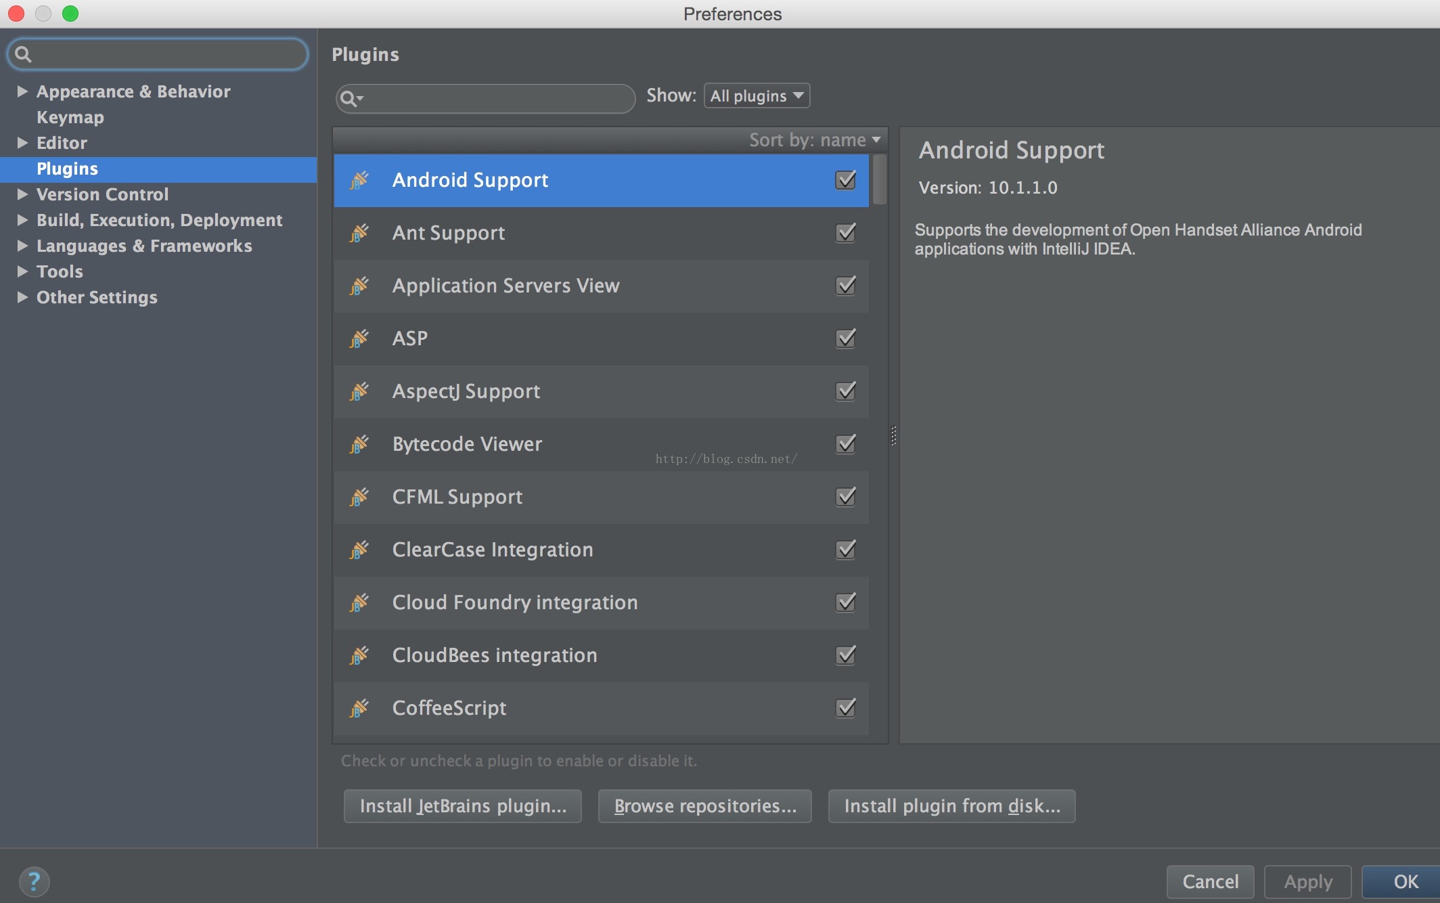Expand the Appearance & Behavior section
1440x903 pixels.
(22, 91)
